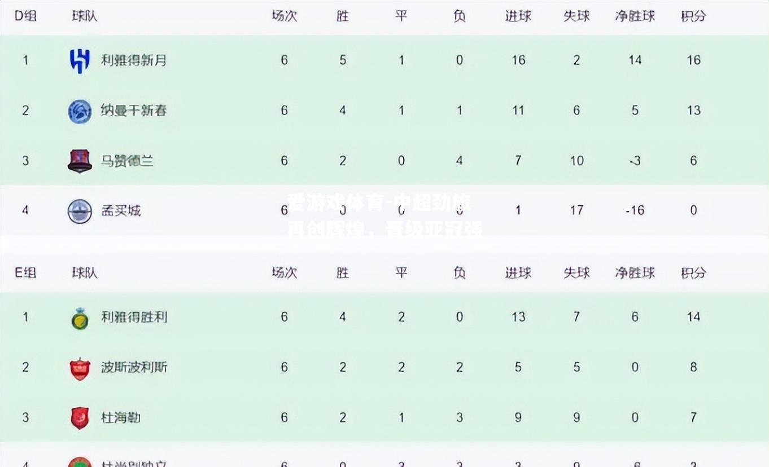Open the 利雅得新月 team name link

134,60
